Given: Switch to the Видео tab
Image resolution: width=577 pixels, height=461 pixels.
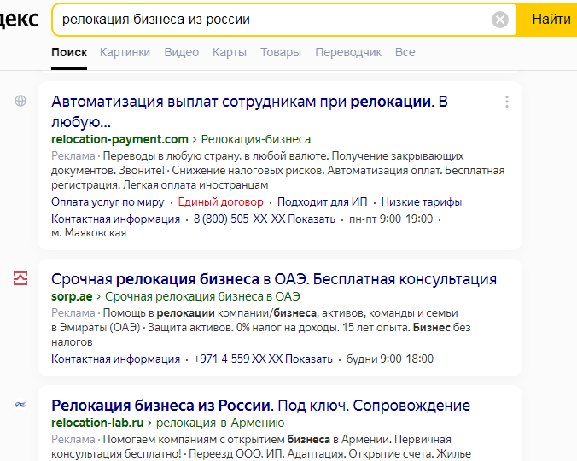Looking at the screenshot, I should [182, 52].
